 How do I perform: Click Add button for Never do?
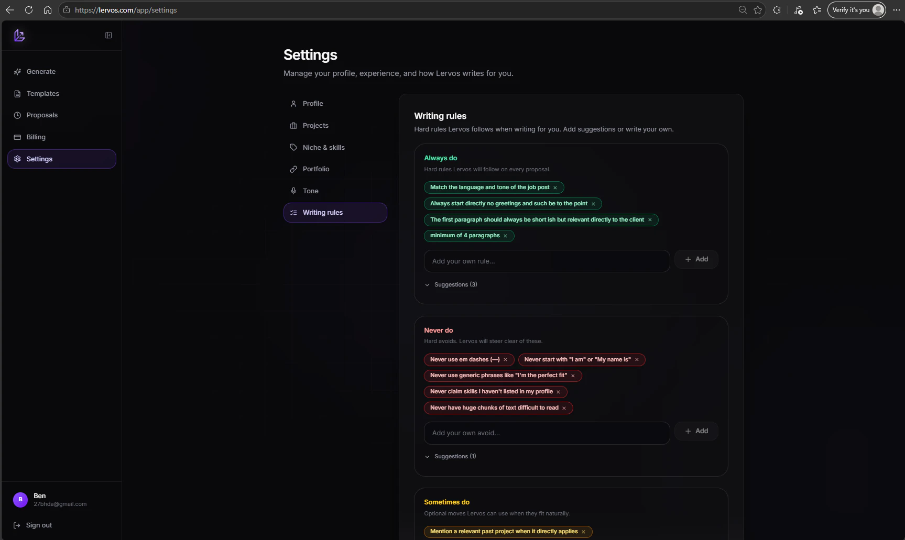[x=696, y=431]
